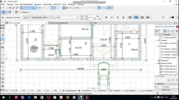The width and height of the screenshot is (179, 100).
Task: Click the zoom-in magnifier in status bar
Action: point(13,91)
